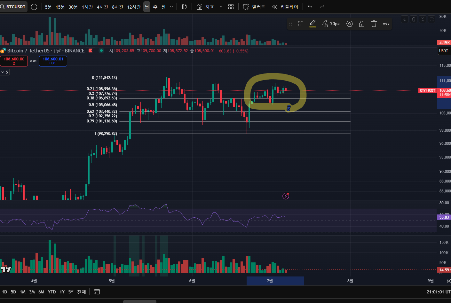Image resolution: width=451 pixels, height=303 pixels.
Task: Redo the last chart action
Action: [322, 7]
